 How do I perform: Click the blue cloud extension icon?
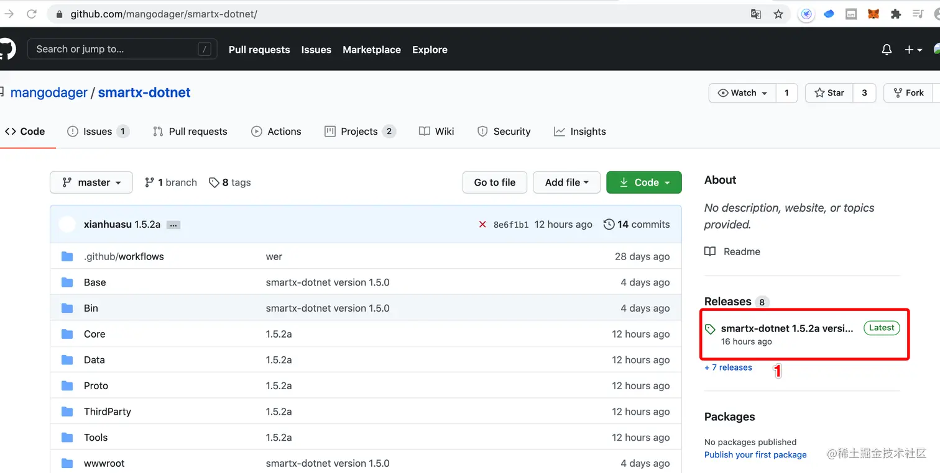point(829,14)
